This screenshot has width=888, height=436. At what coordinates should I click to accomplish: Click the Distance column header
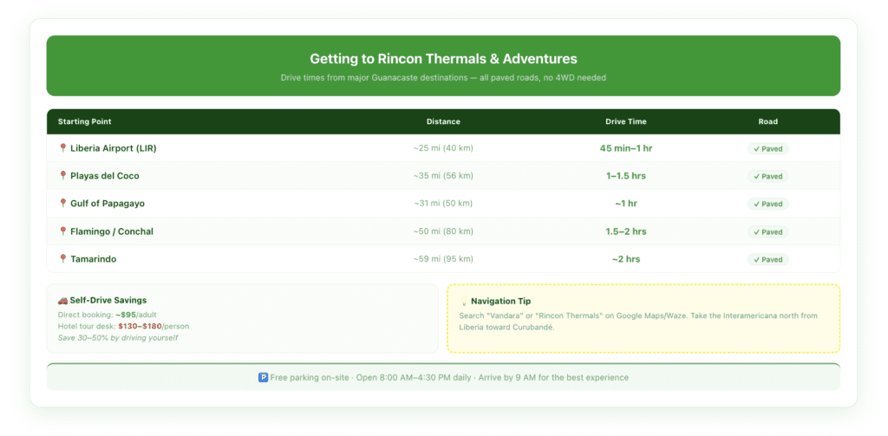click(443, 121)
